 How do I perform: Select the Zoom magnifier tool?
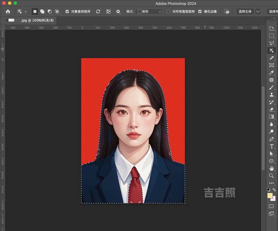[x=271, y=176]
